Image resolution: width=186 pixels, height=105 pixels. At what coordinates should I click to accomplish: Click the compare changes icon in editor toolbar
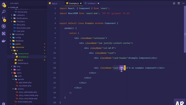(x=174, y=3)
